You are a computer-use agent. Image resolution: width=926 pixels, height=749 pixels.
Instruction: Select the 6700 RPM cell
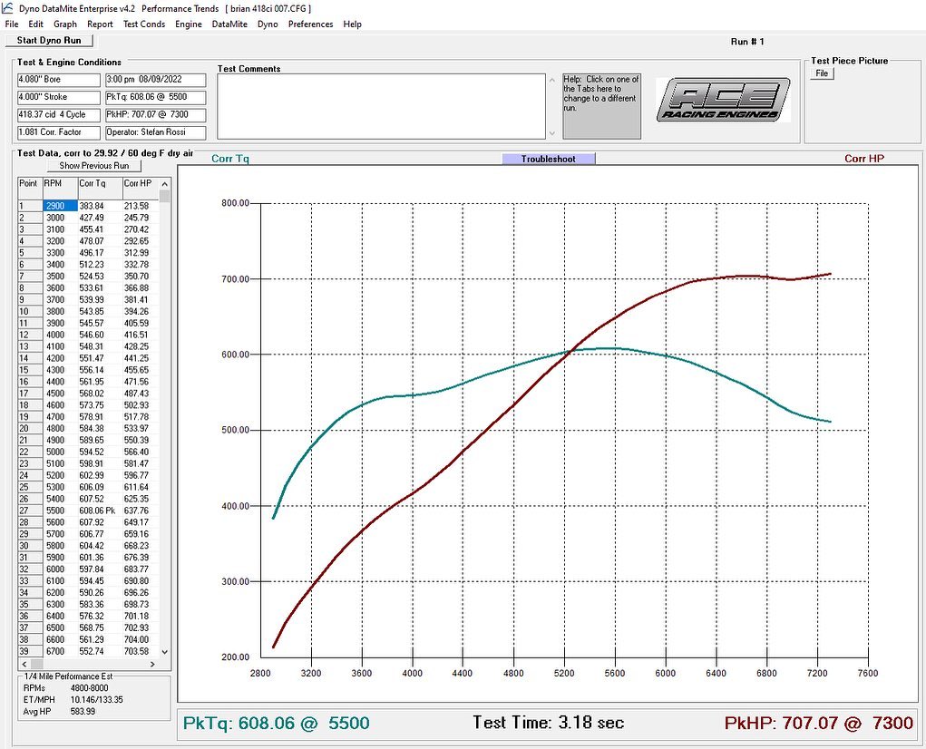pos(60,651)
